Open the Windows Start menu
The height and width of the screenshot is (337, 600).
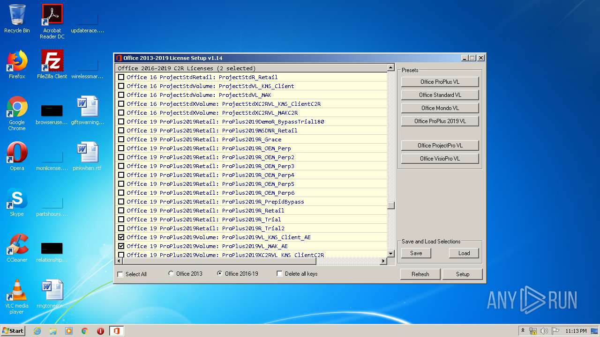(x=13, y=331)
